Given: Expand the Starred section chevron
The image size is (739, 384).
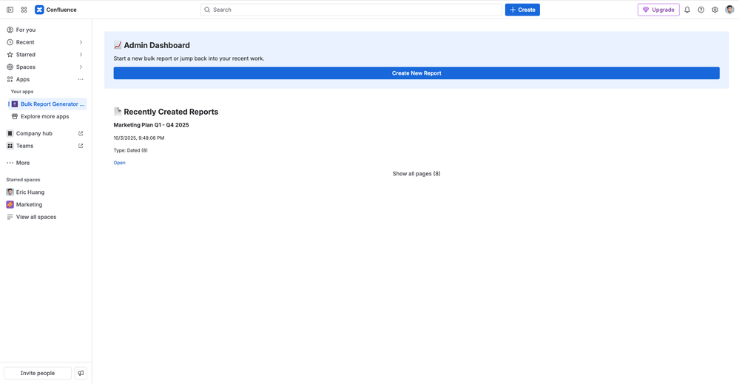Looking at the screenshot, I should [x=81, y=55].
